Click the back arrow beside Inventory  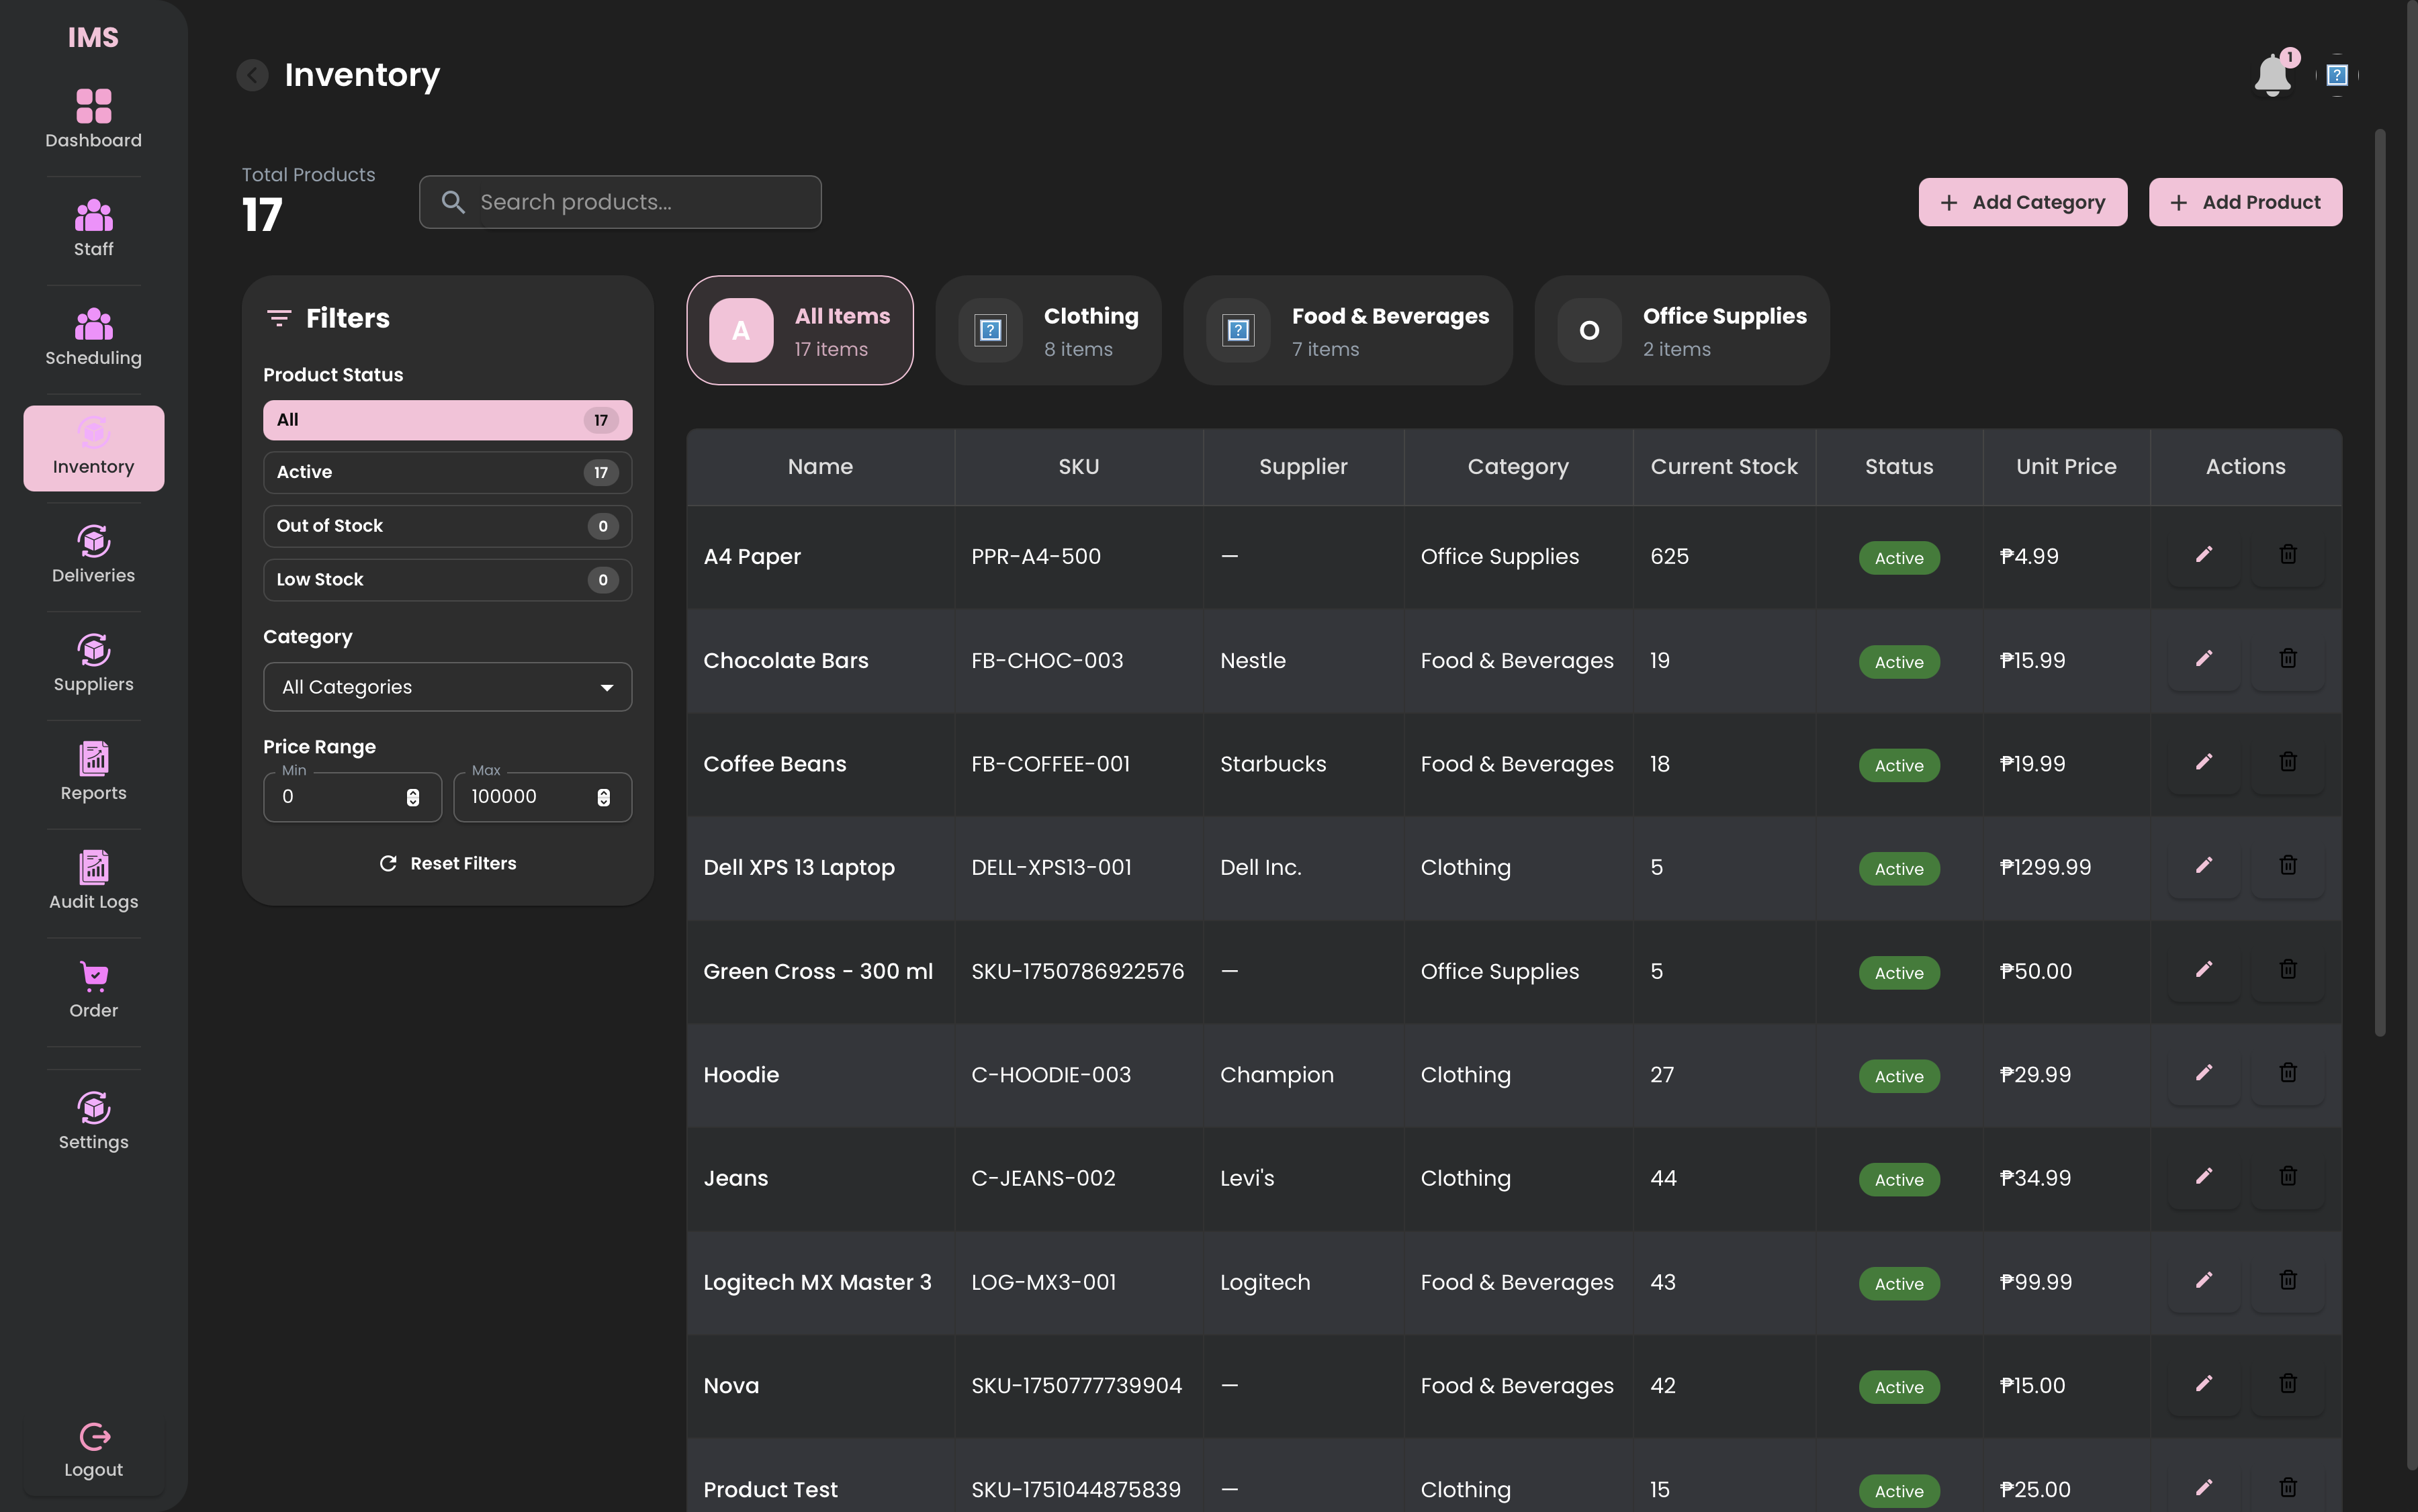pos(252,75)
